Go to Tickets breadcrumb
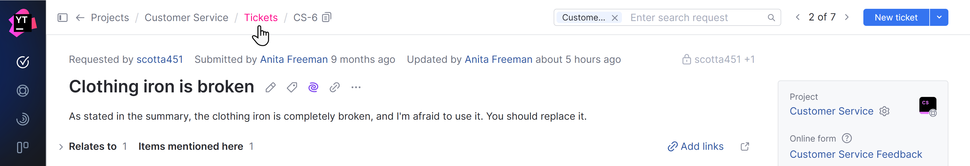This screenshot has height=166, width=970. point(260,18)
